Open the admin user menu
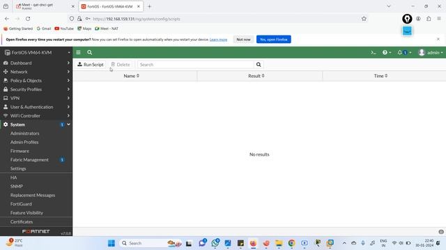The image size is (446, 250). (431, 53)
